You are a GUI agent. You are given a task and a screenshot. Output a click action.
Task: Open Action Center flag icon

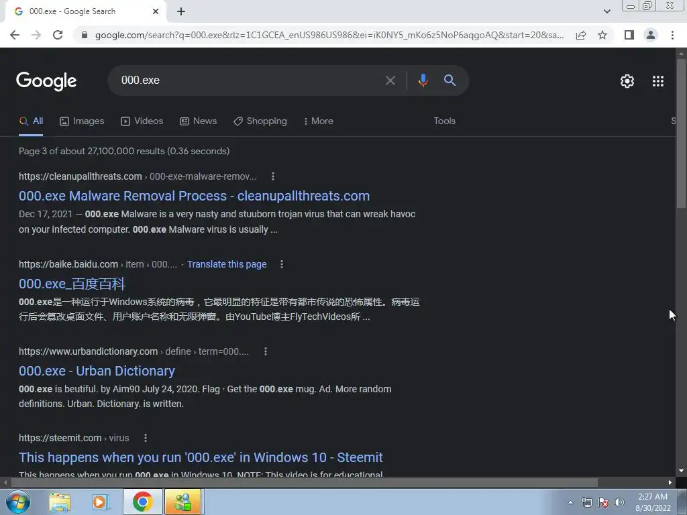(603, 503)
